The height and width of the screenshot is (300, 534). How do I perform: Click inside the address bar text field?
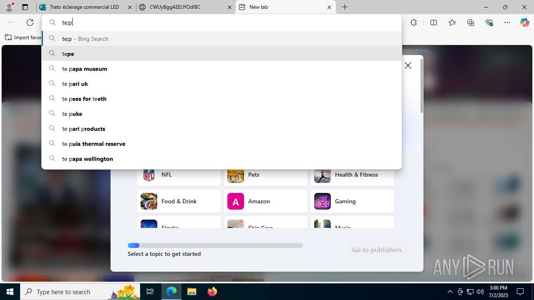point(222,22)
